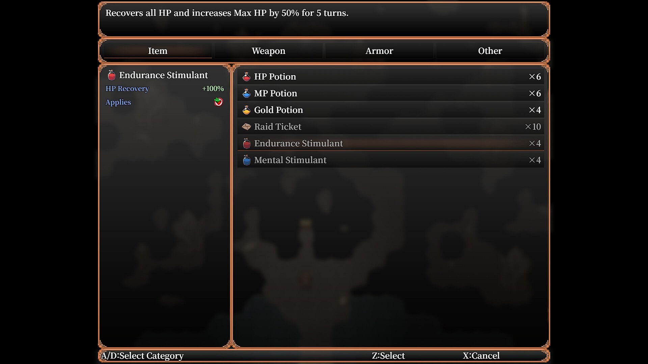Image resolution: width=648 pixels, height=364 pixels.
Task: Click the yellow Gold Potion icon
Action: [x=246, y=110]
